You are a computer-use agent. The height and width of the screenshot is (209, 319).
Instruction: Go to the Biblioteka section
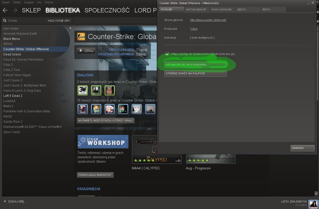point(63,10)
